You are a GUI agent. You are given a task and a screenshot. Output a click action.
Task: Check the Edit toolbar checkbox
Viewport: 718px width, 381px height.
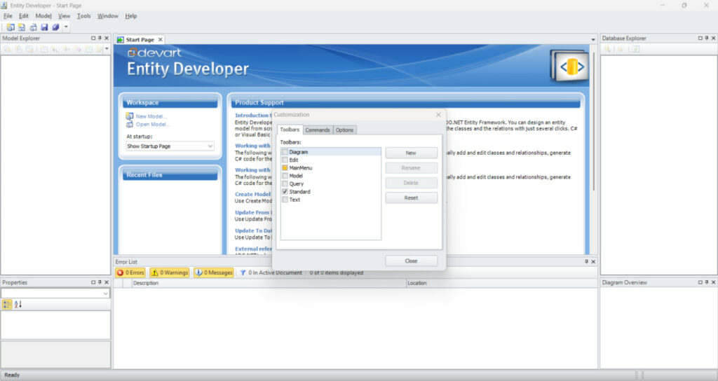[285, 160]
